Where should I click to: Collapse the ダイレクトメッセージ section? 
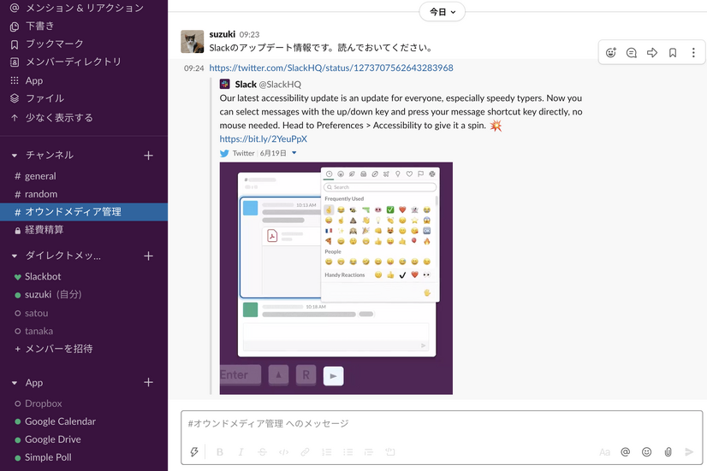tap(15, 256)
